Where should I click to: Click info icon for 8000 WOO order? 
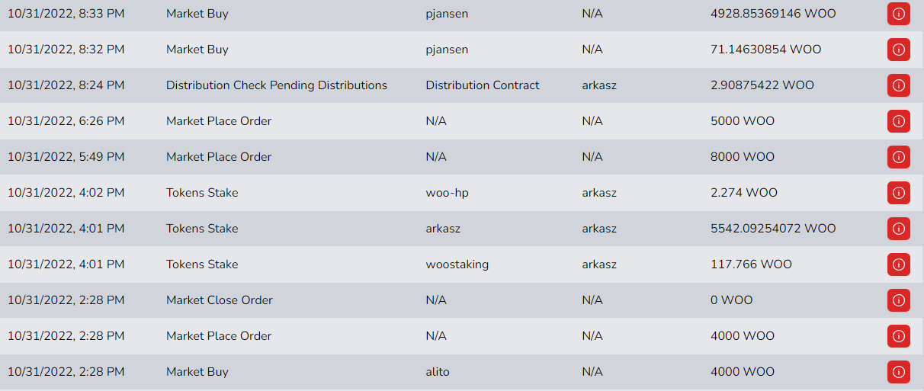(x=898, y=157)
